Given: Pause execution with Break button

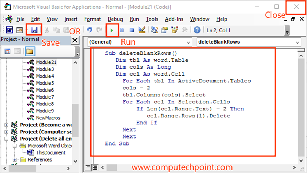Looking at the screenshot, I should tap(122, 30).
